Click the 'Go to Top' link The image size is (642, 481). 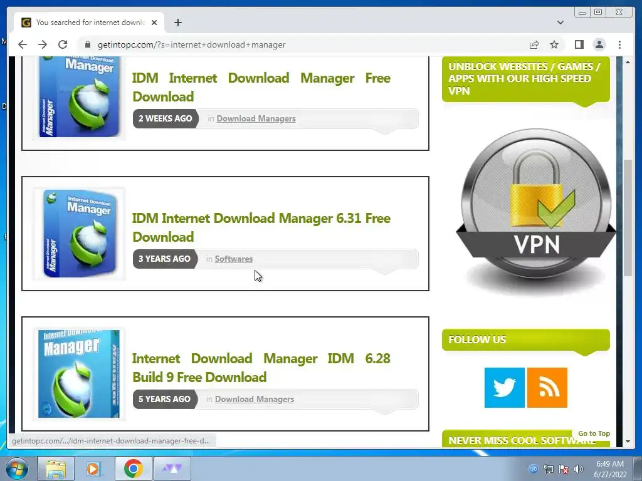point(594,433)
